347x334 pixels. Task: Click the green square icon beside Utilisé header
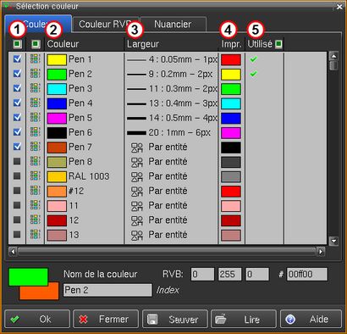(x=278, y=44)
